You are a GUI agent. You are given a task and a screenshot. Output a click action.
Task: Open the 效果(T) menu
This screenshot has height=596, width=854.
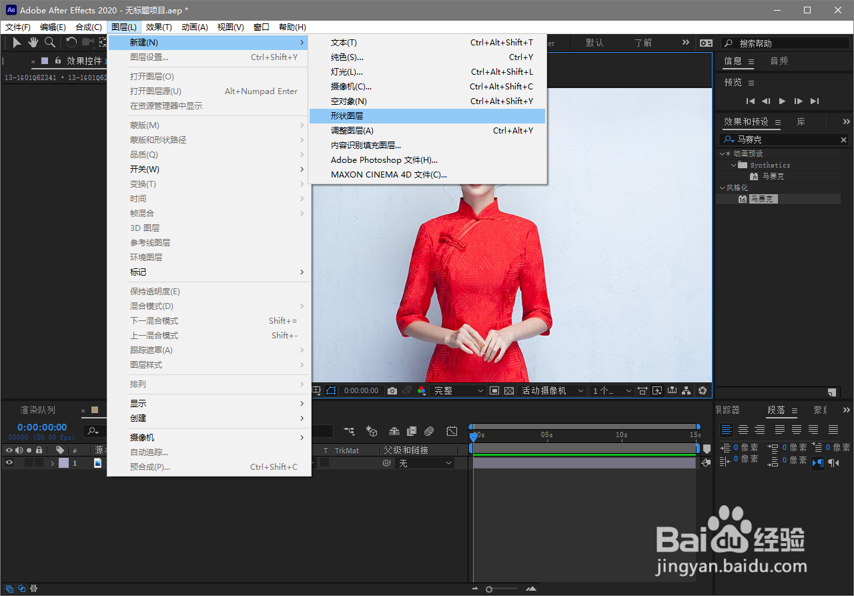[159, 27]
